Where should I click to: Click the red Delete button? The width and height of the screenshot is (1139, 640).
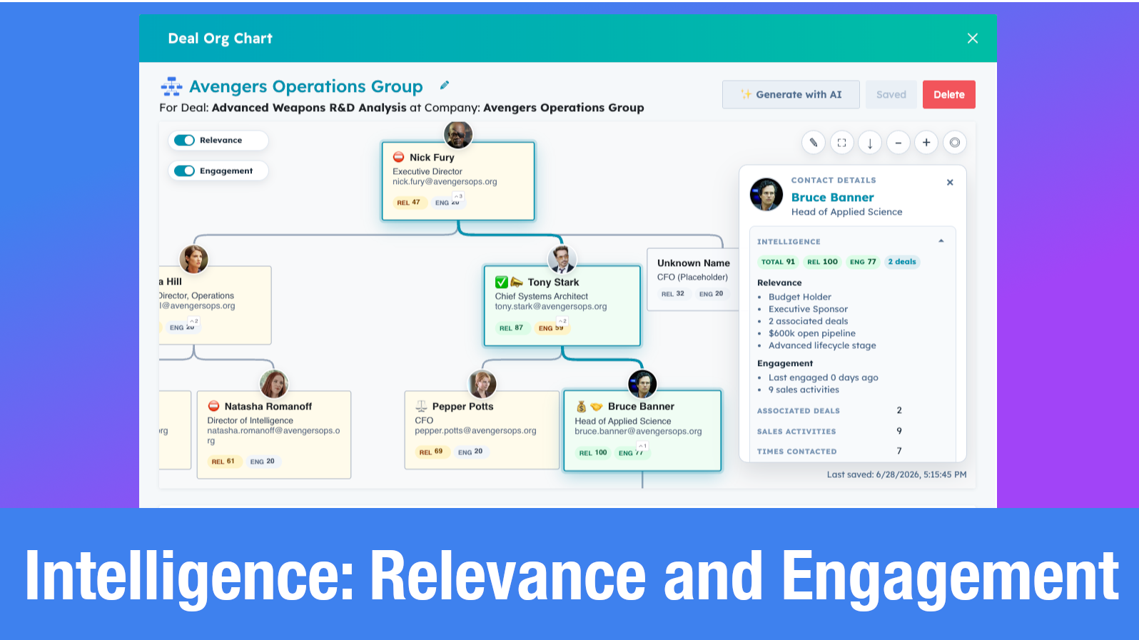[949, 94]
